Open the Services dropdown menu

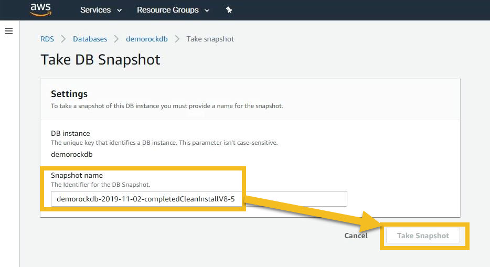(x=101, y=10)
